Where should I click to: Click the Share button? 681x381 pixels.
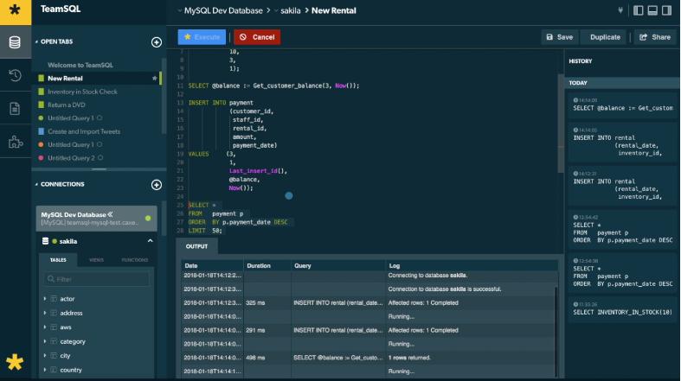[x=654, y=37]
